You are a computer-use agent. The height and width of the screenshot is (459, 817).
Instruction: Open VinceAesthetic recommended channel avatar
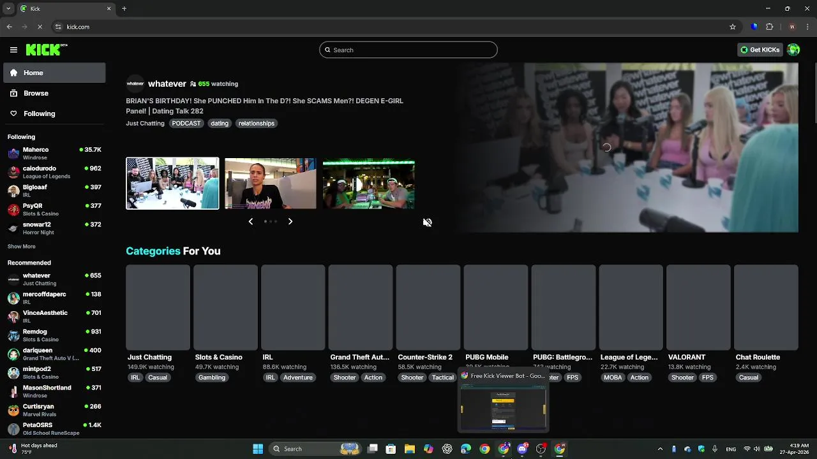click(13, 316)
